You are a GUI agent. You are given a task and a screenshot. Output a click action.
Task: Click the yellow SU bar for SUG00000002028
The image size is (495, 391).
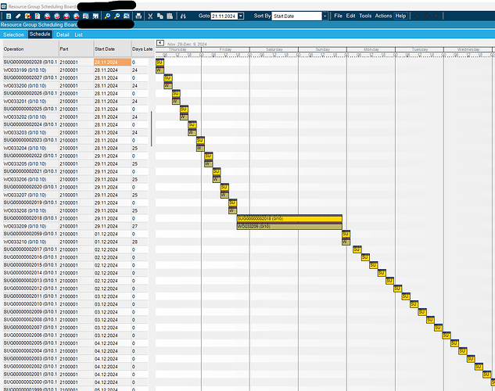[160, 62]
